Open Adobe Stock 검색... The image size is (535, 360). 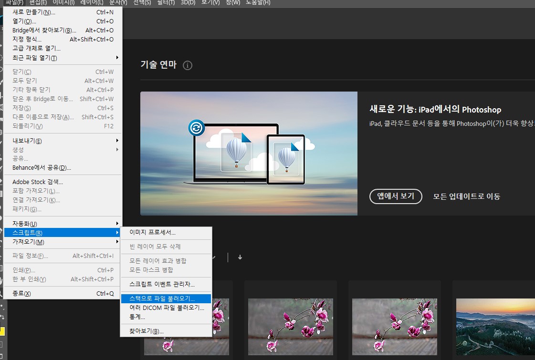[x=63, y=182]
